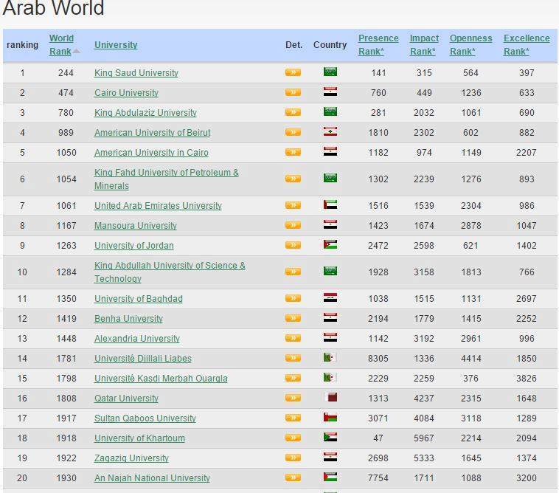Open United Arab Emirates University link

click(158, 206)
